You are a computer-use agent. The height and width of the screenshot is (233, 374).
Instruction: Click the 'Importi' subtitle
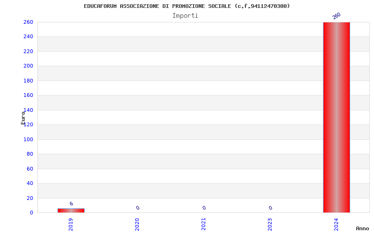point(185,16)
